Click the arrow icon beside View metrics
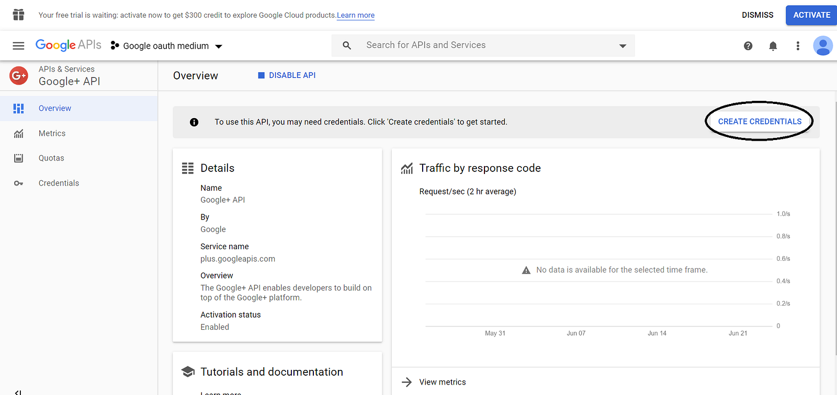Viewport: 837px width, 395px height. tap(406, 382)
